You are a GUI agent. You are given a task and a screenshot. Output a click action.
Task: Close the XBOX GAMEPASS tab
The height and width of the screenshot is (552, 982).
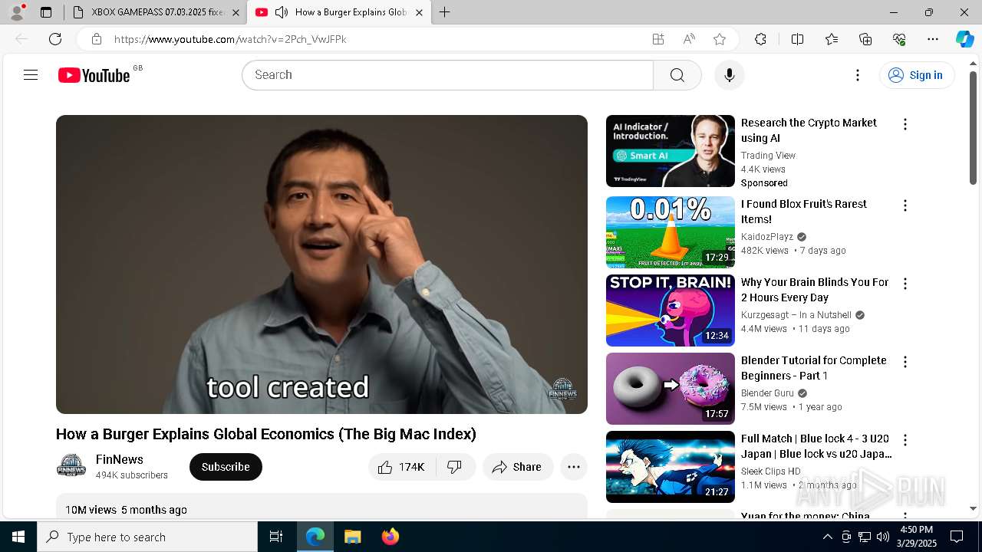click(x=236, y=12)
